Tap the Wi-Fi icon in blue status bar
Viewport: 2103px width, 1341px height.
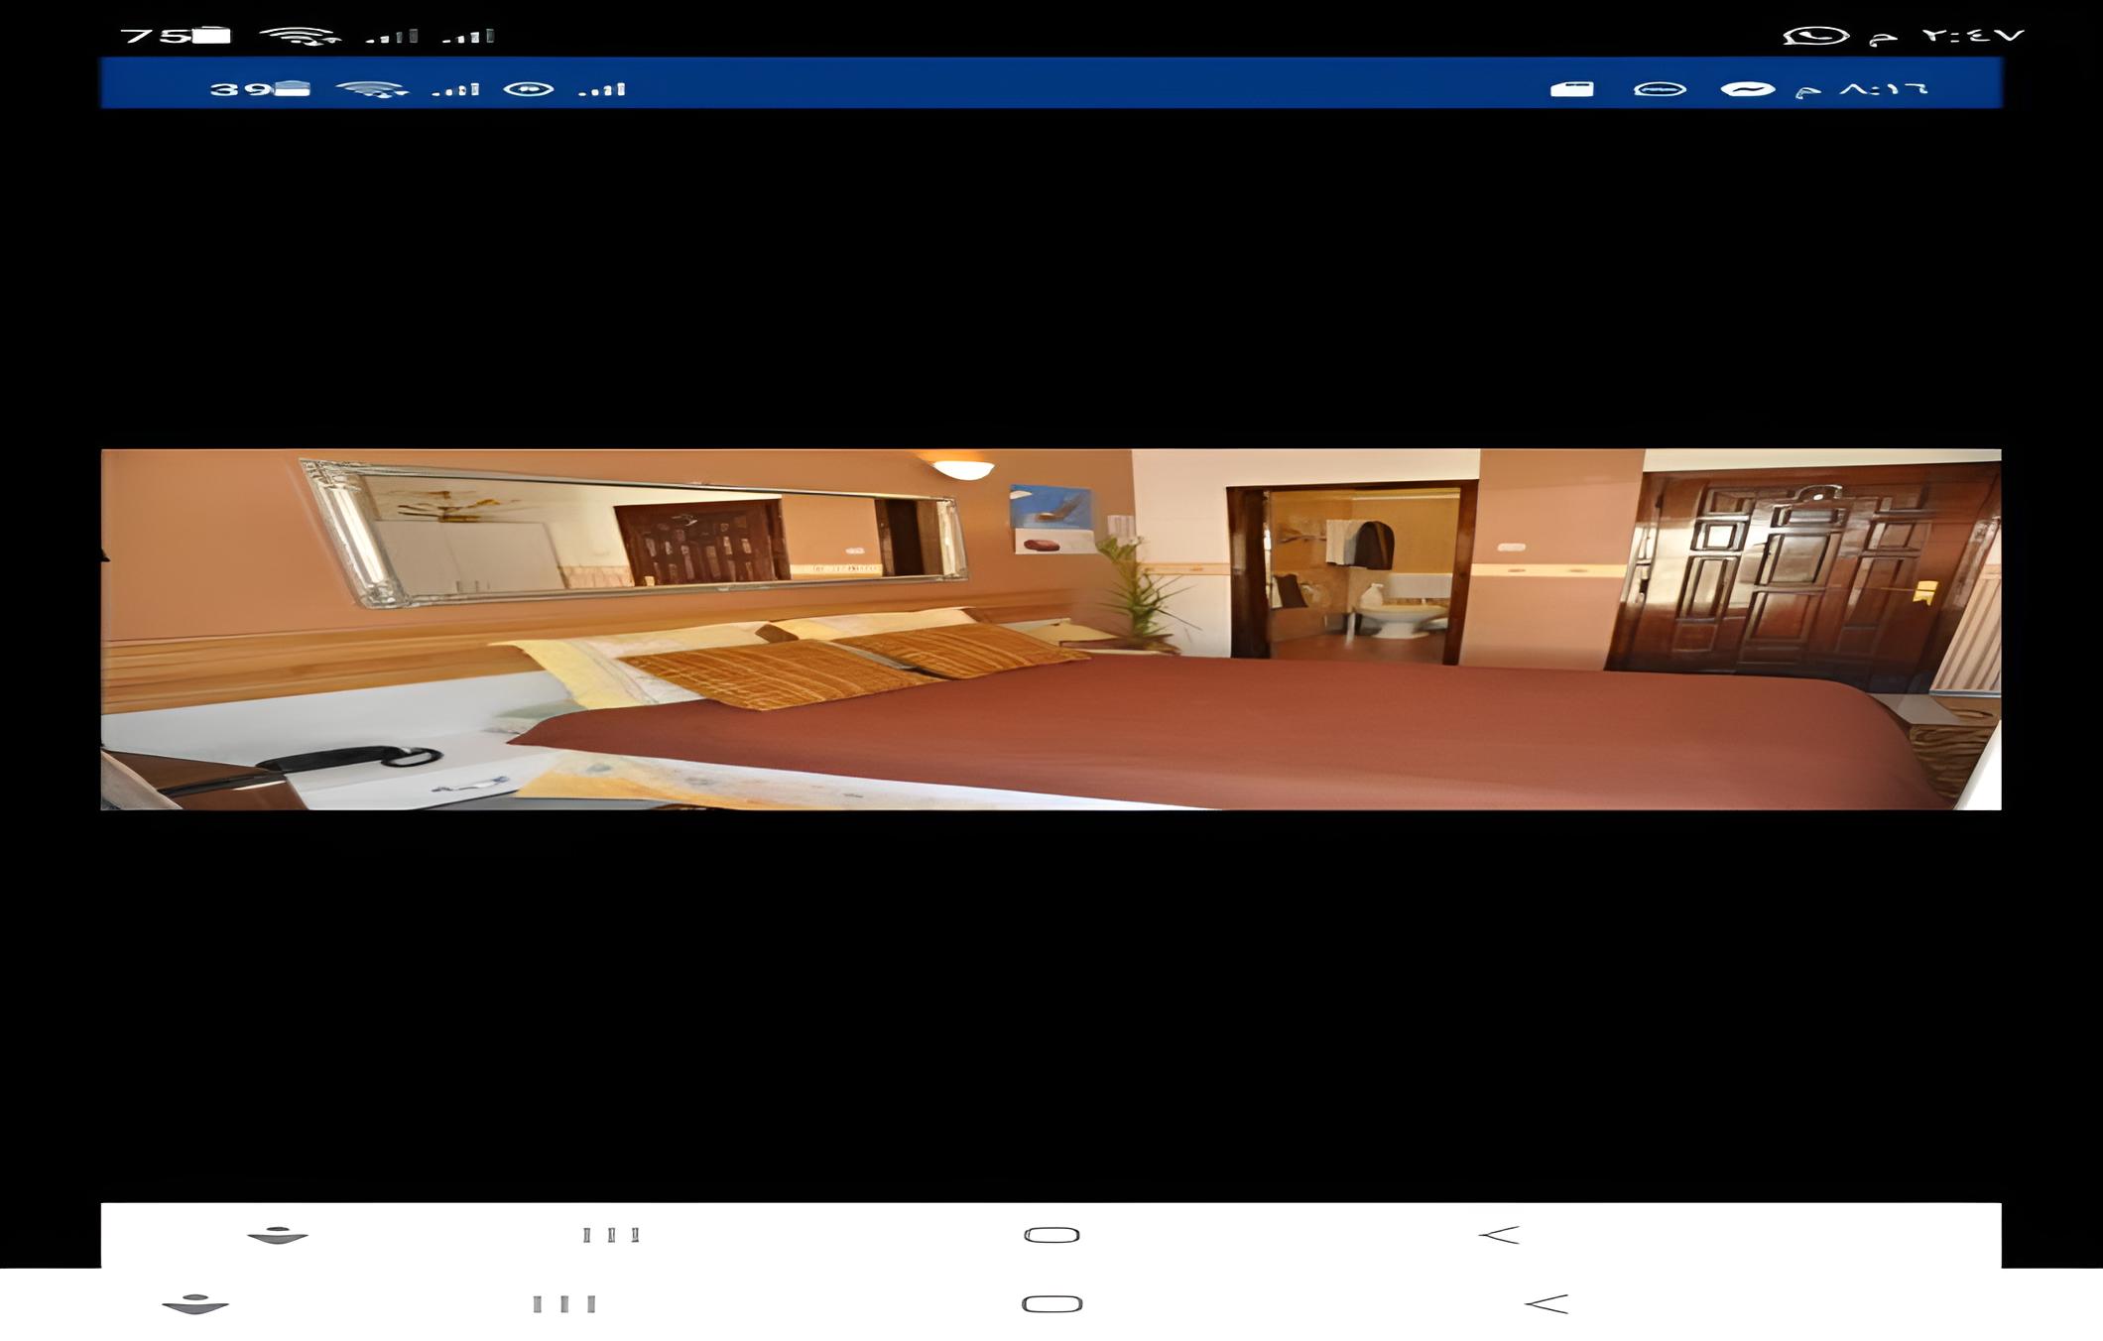click(372, 89)
